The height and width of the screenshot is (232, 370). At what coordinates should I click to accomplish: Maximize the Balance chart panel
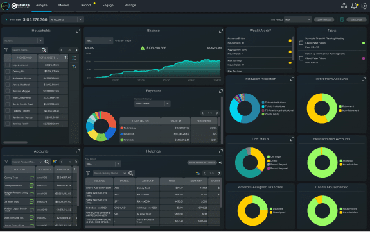(x=220, y=31)
